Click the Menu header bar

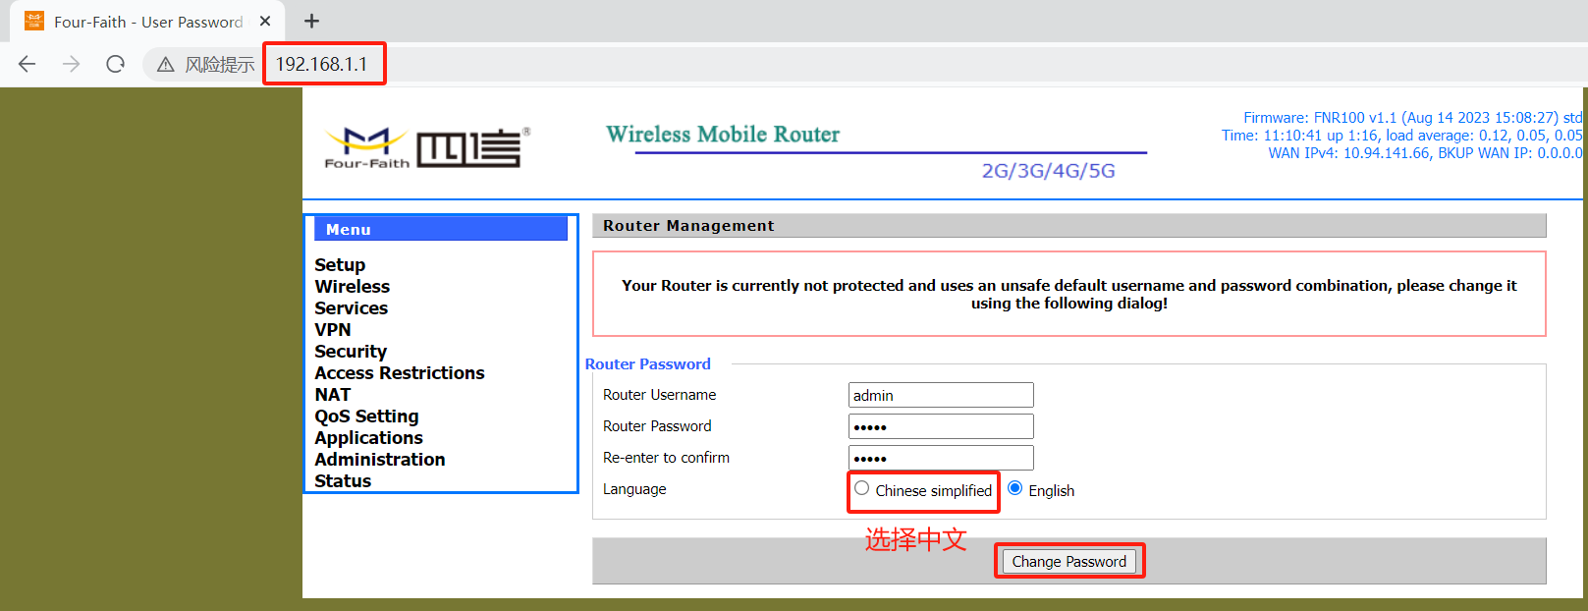pyautogui.click(x=440, y=229)
